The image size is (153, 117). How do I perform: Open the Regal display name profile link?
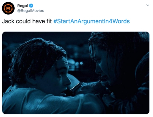(23, 6)
